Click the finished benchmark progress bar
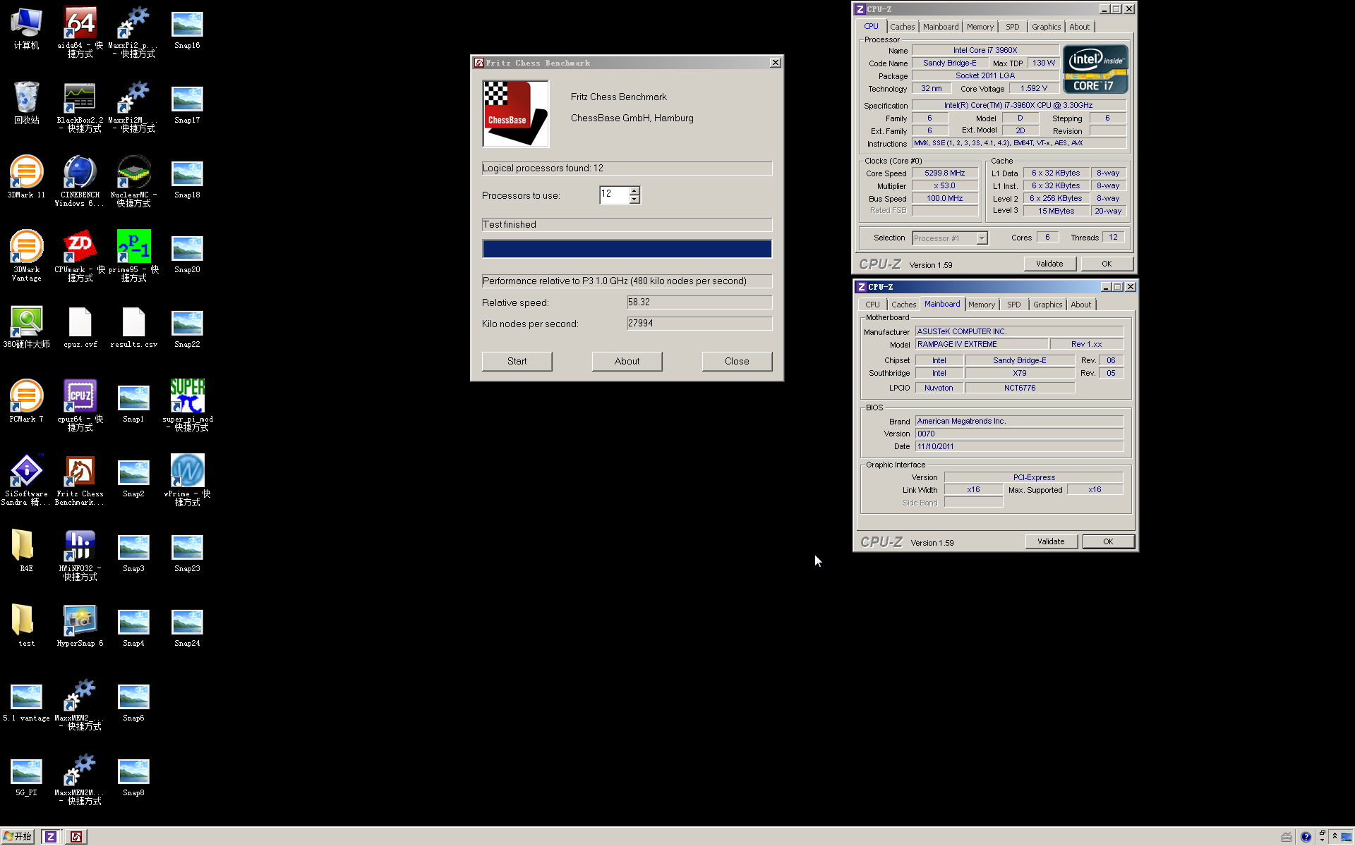 click(627, 249)
